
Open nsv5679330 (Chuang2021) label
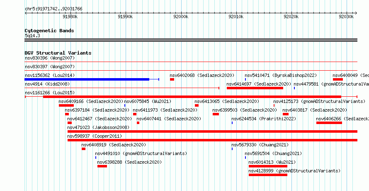(x=260, y=145)
